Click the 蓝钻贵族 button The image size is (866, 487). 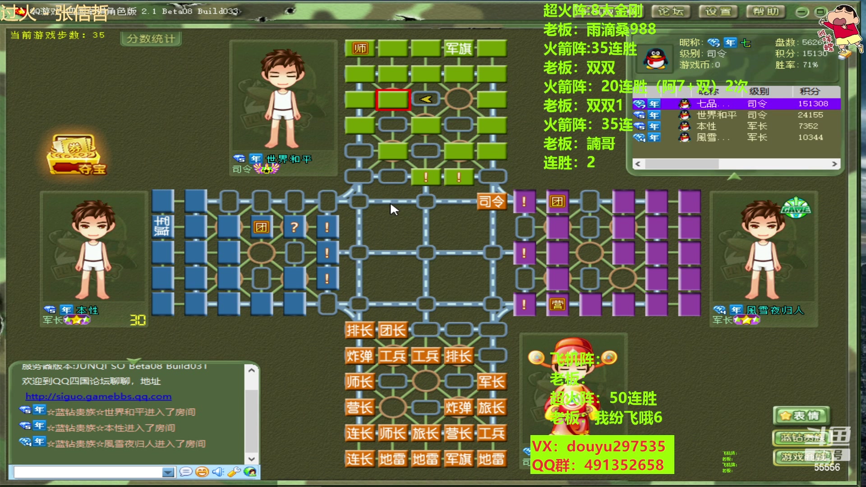point(801,437)
